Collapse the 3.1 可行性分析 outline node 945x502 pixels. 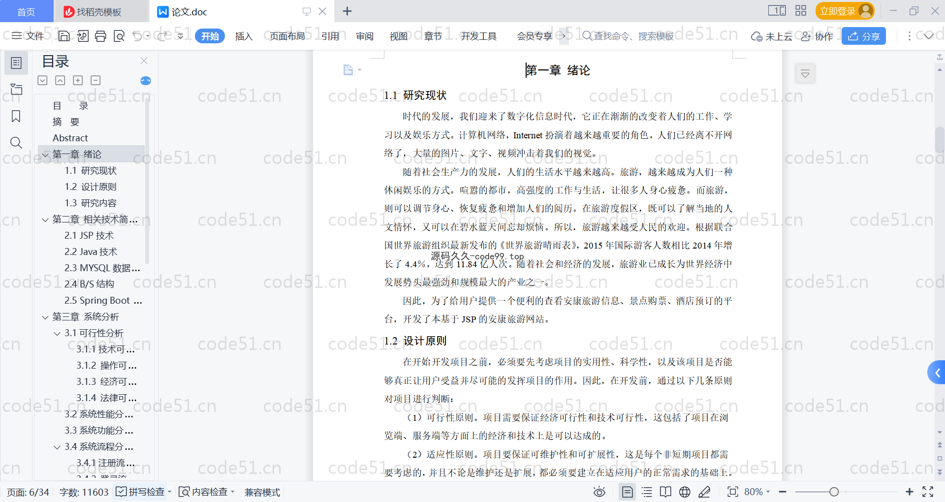pyautogui.click(x=57, y=333)
